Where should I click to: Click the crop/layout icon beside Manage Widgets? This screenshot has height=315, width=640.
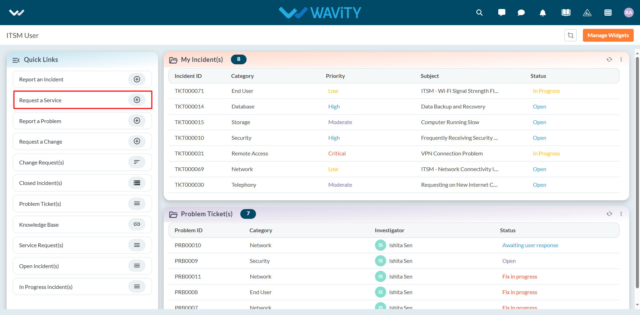(x=570, y=35)
